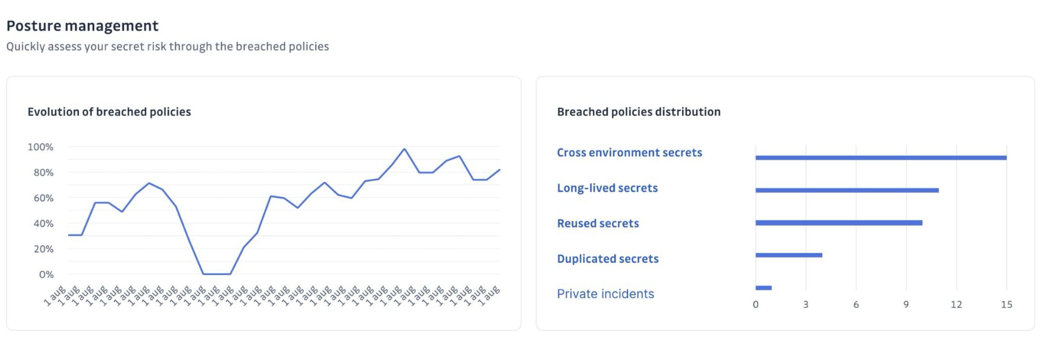Click the Posture management heading
The image size is (1045, 340).
tap(82, 26)
